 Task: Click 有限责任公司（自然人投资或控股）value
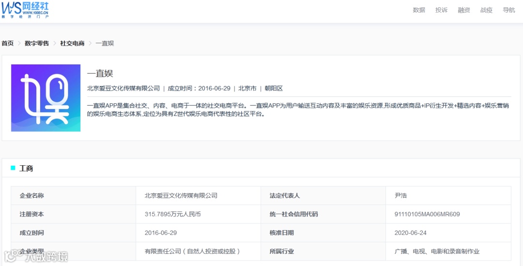[x=193, y=251]
